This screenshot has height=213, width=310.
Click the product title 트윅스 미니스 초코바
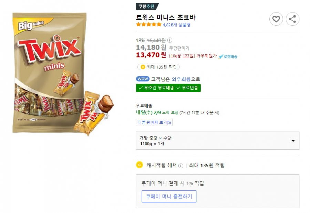pos(166,18)
